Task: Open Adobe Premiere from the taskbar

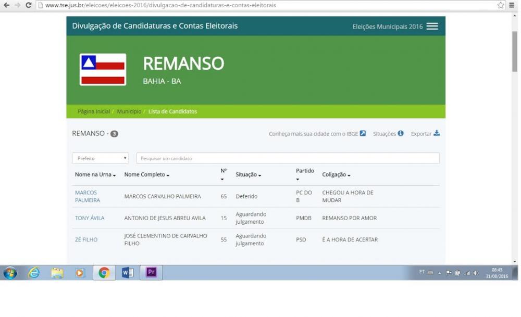Action: tap(151, 272)
